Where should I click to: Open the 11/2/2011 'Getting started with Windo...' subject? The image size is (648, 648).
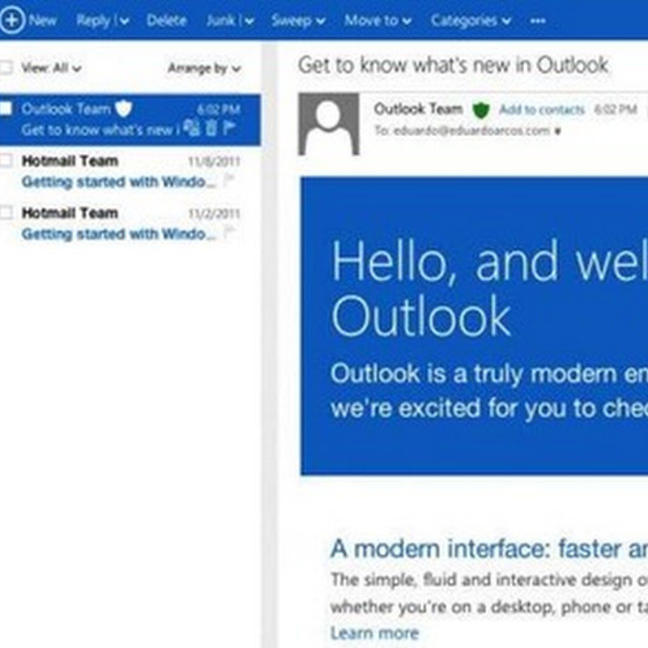[118, 233]
